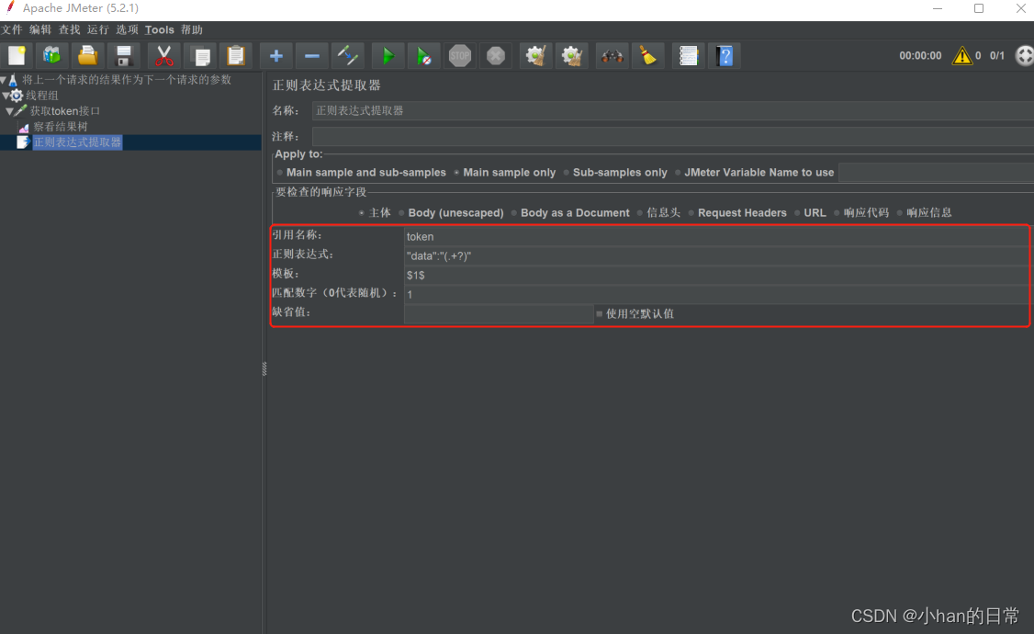This screenshot has width=1034, height=634.
Task: Clear results with gear broom icon
Action: [535, 56]
